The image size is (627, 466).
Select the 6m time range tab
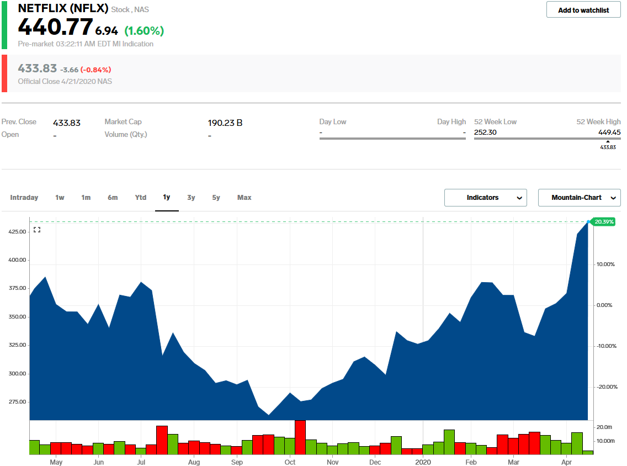(113, 197)
